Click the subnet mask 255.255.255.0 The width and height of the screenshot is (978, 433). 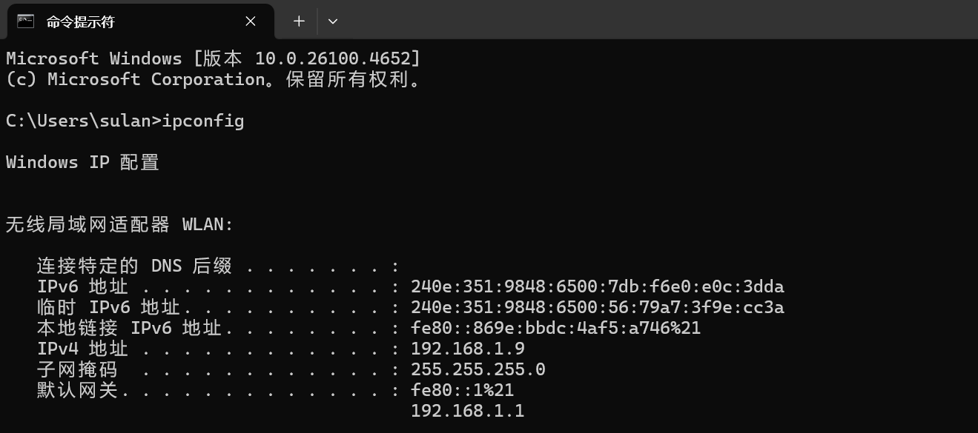pos(478,369)
